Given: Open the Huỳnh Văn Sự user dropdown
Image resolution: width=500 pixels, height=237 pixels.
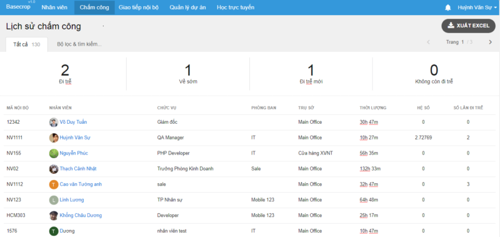Looking at the screenshot, I should 477,8.
